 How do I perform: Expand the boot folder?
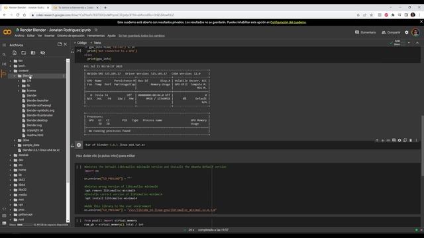(x=11, y=66)
